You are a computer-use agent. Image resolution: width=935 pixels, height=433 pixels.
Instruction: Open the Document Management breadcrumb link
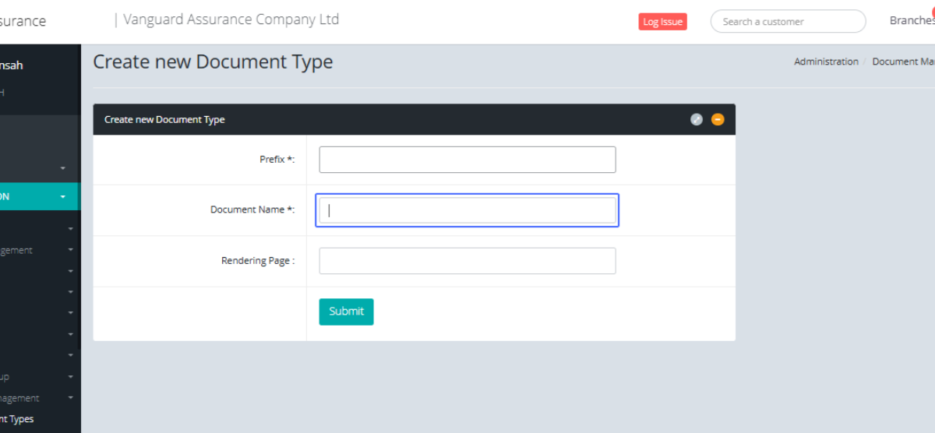904,62
